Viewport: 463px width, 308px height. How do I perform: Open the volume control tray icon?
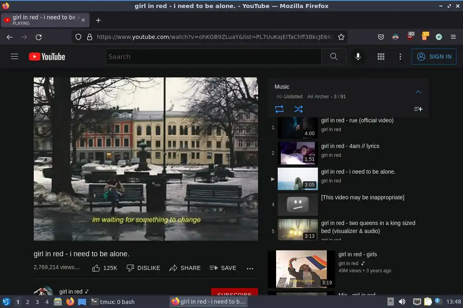[402, 302]
